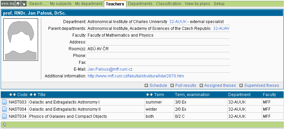Switch to My department tab
284x129 pixels.
coord(89,4)
